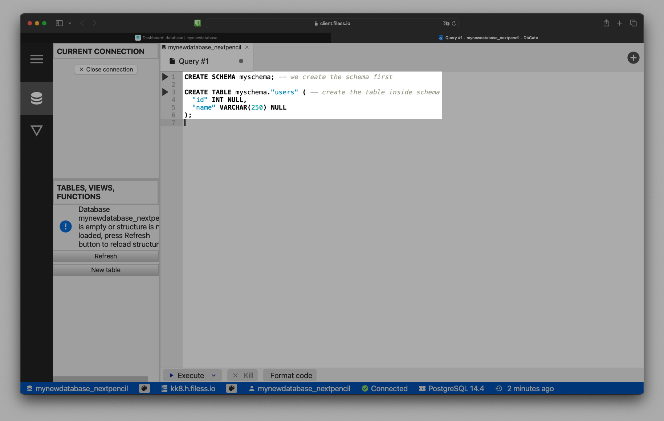The height and width of the screenshot is (421, 664).
Task: Close the mynewdatabase_nextpencil tab
Action: click(247, 47)
